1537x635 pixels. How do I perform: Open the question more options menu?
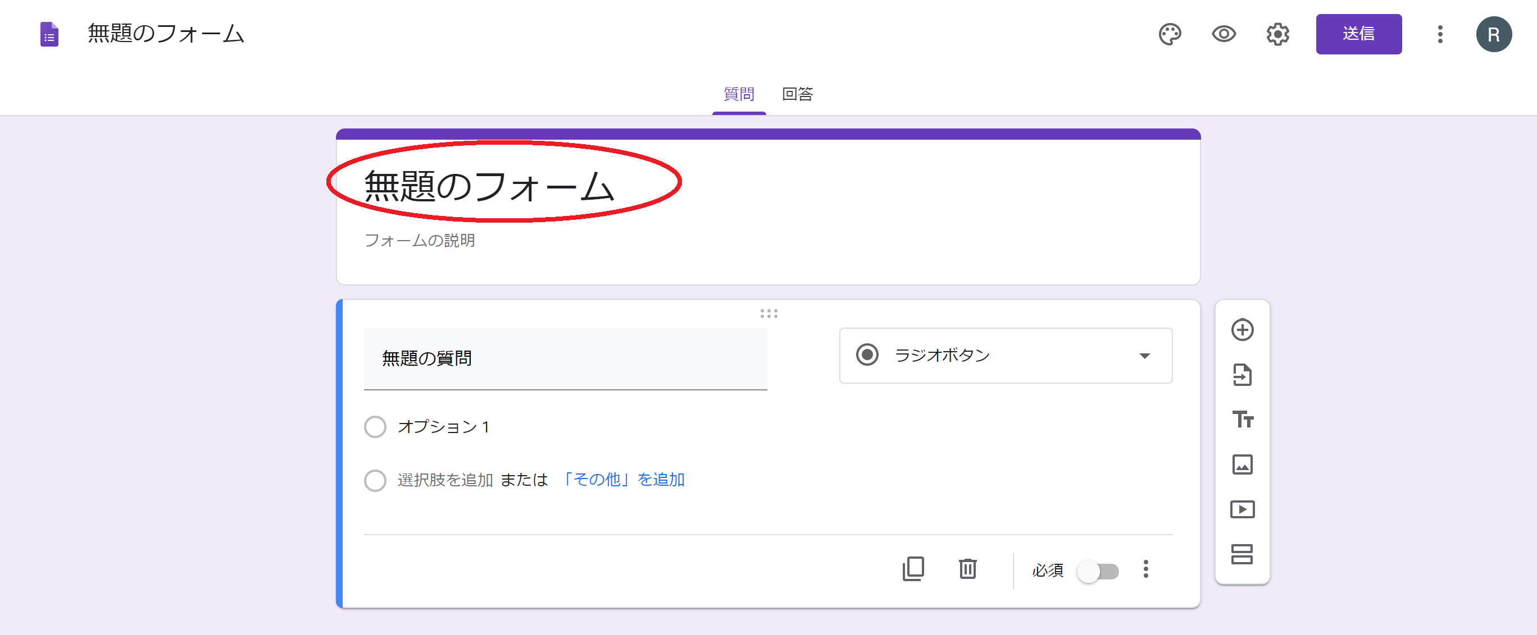(x=1145, y=569)
